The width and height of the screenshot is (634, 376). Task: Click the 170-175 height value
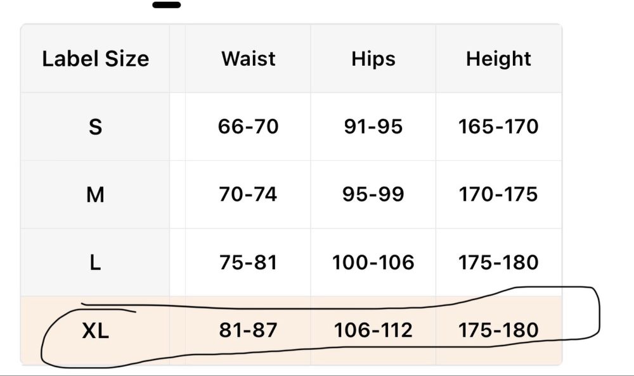click(x=498, y=194)
